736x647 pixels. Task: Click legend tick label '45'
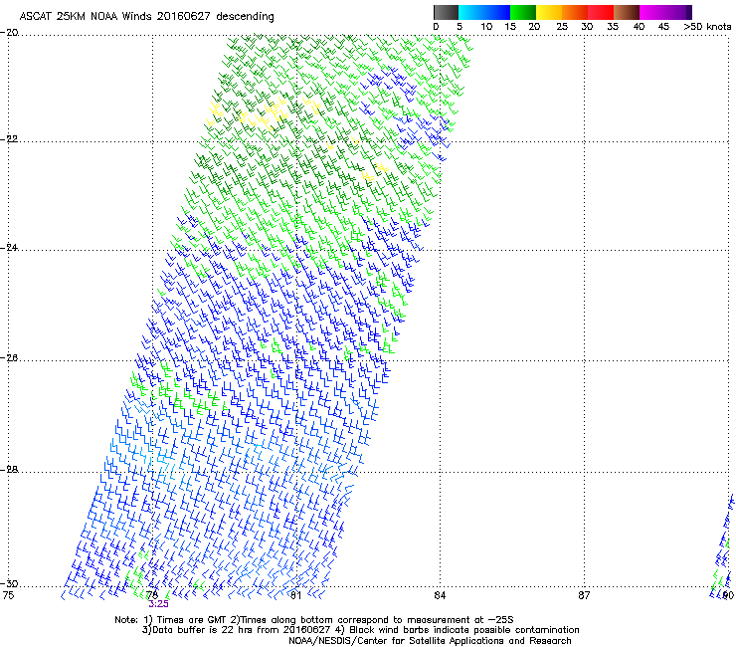(663, 27)
